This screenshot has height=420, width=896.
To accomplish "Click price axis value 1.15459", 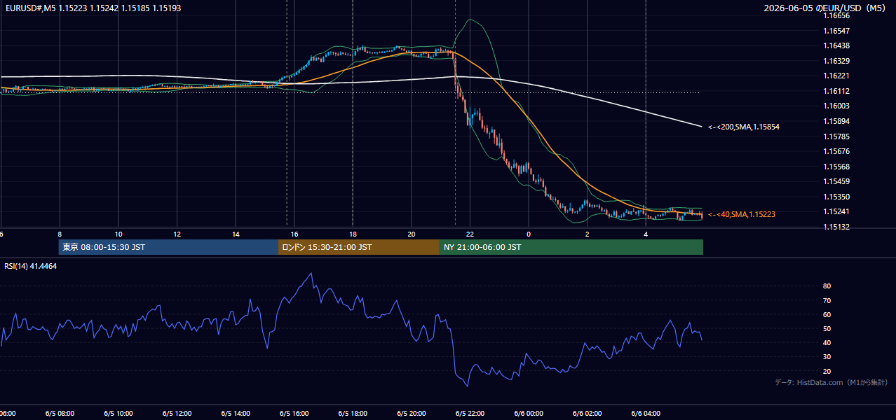I will [x=836, y=181].
